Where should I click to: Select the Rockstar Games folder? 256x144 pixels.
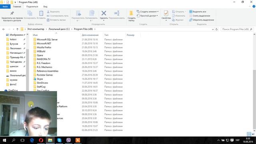tap(44, 75)
